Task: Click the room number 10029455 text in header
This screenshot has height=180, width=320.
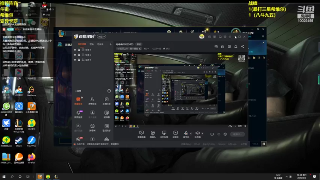Action: [x=156, y=48]
